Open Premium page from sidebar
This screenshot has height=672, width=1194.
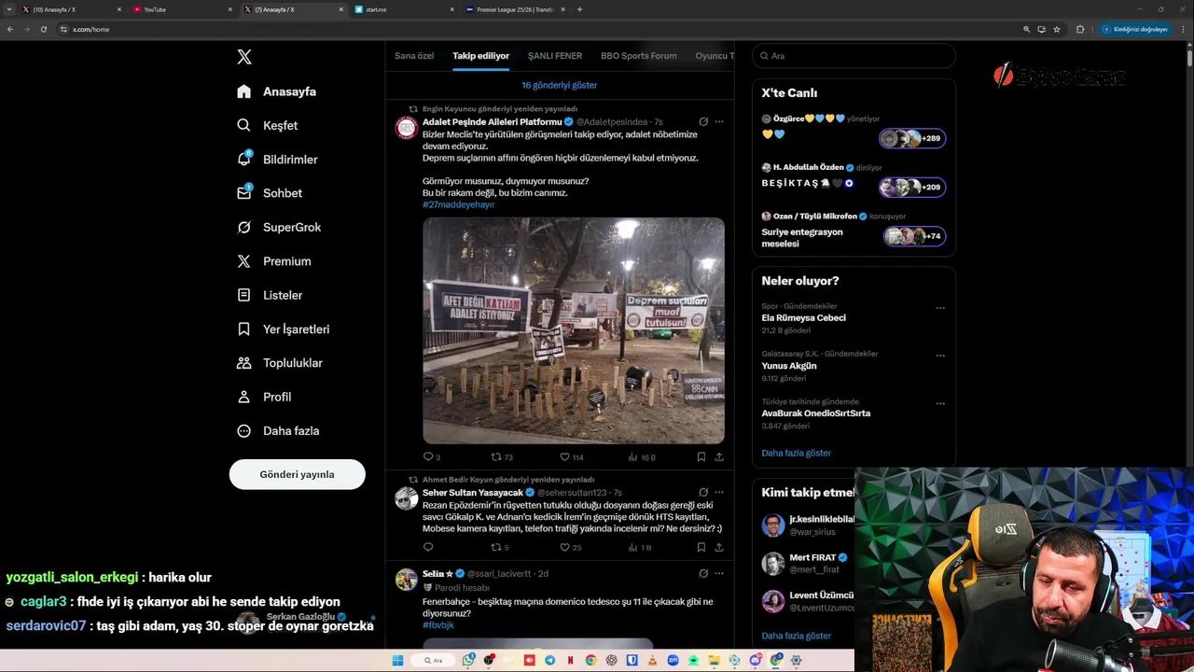tap(274, 261)
